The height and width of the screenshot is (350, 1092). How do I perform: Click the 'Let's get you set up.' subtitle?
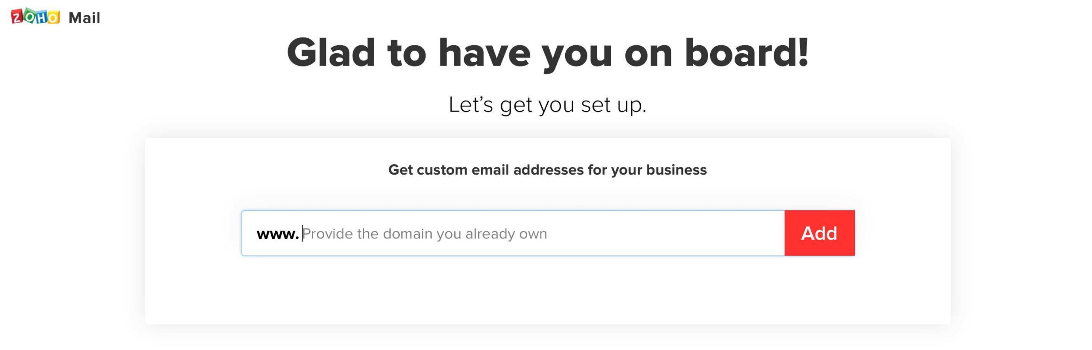pos(547,105)
